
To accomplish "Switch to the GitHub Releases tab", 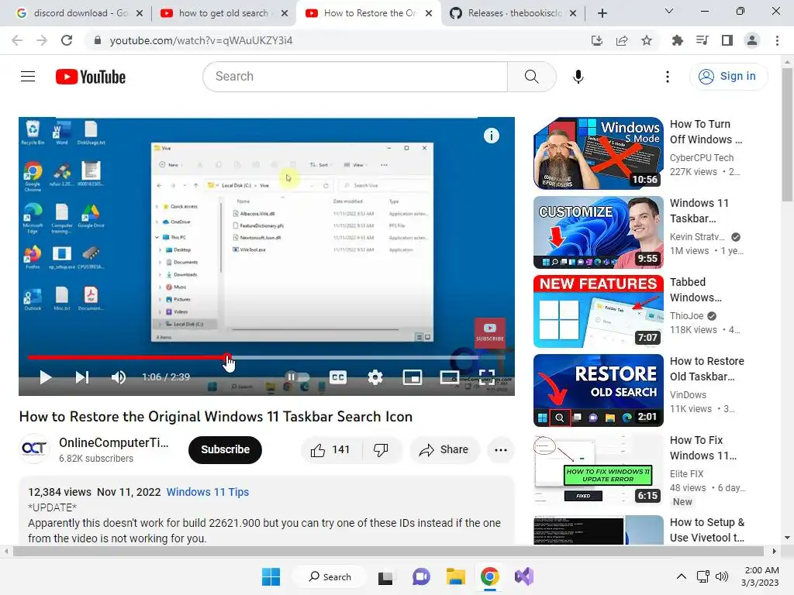I will click(514, 13).
